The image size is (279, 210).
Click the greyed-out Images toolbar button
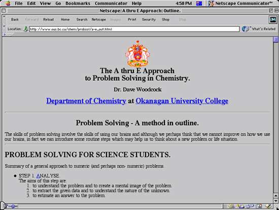pos(115,19)
